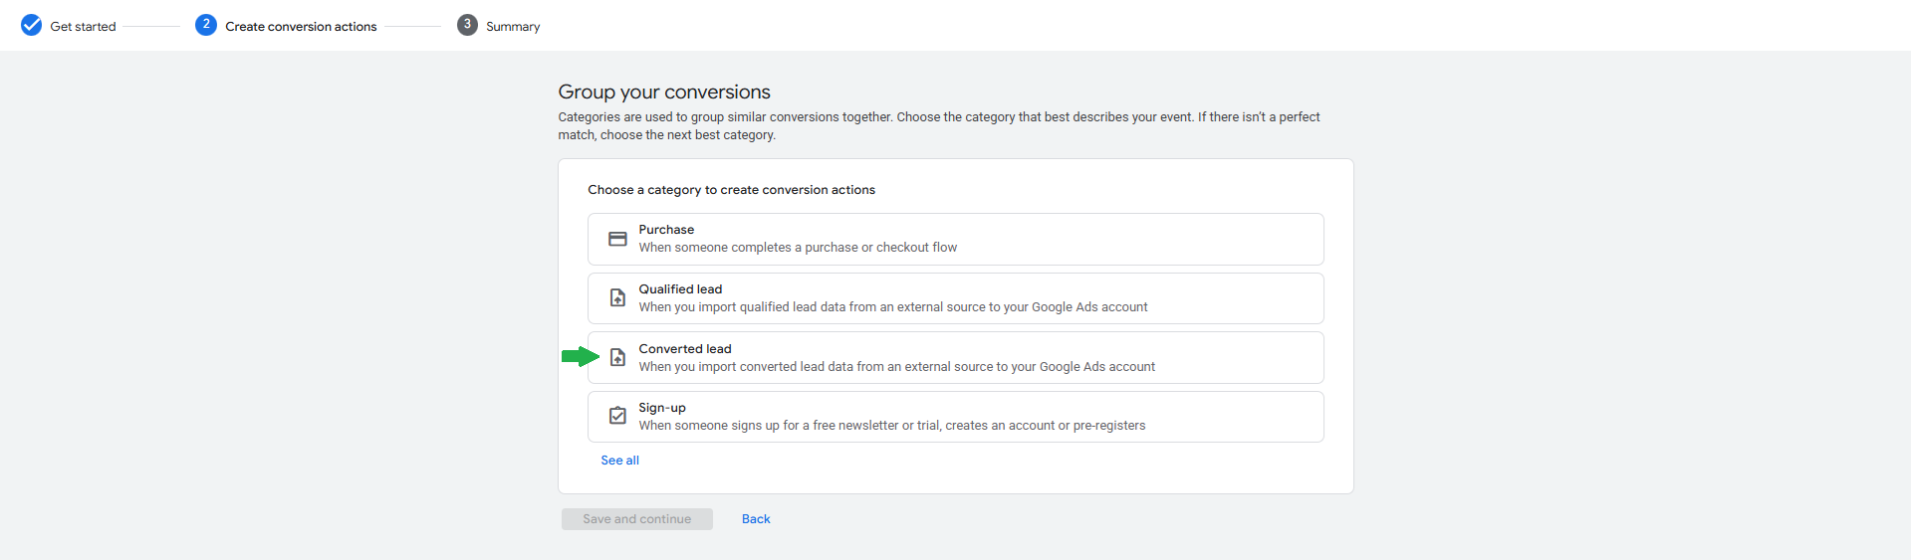Click the credit card icon for Purchase
1911x560 pixels.
click(617, 239)
